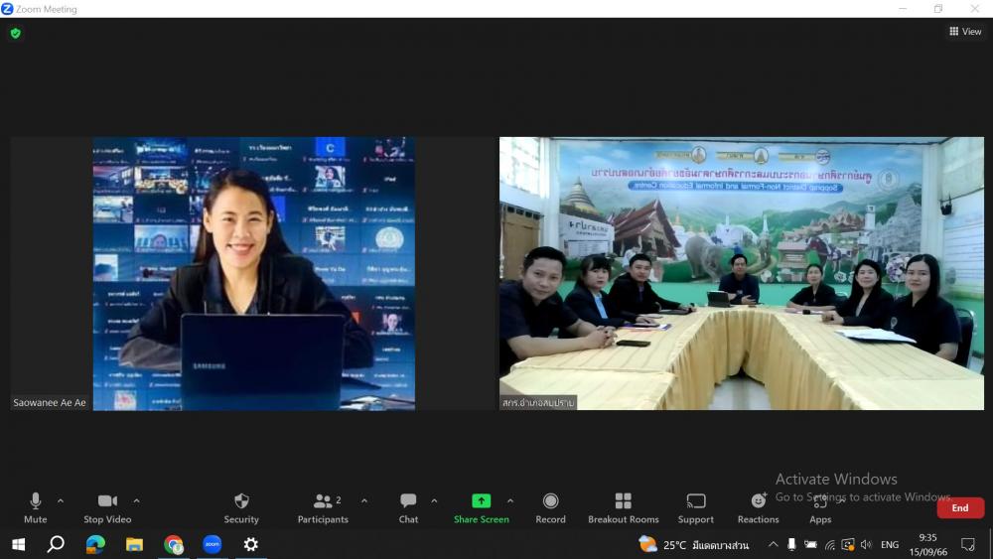This screenshot has width=993, height=559.
Task: Switch the ENG input language
Action: (890, 544)
